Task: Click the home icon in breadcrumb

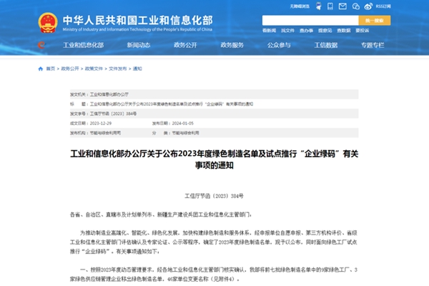Action: pyautogui.click(x=40, y=69)
